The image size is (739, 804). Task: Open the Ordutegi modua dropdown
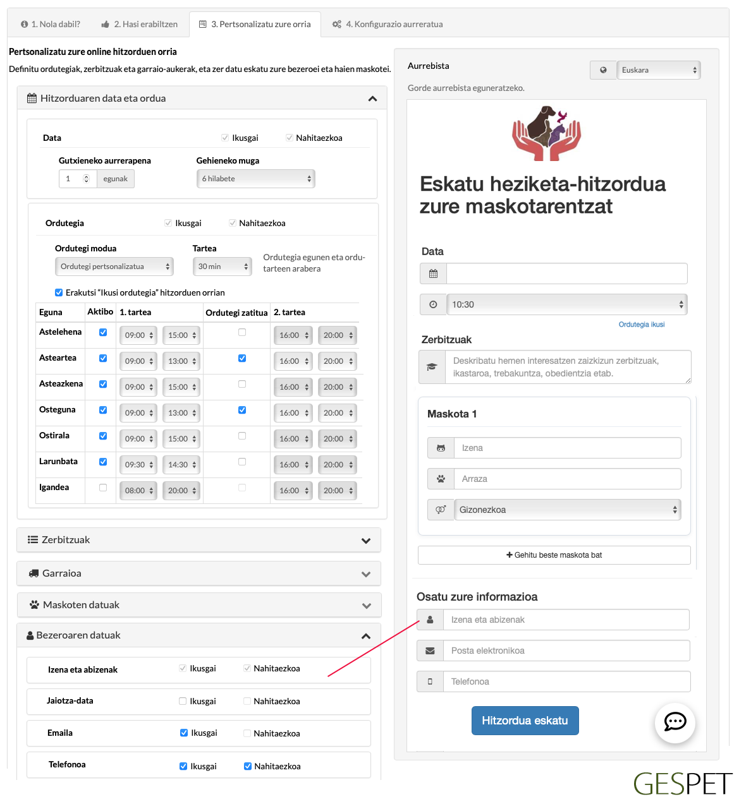(114, 267)
